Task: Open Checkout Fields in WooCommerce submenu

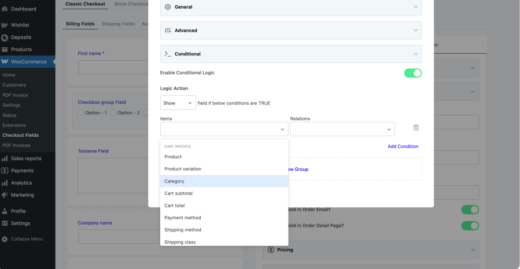Action: [x=21, y=135]
